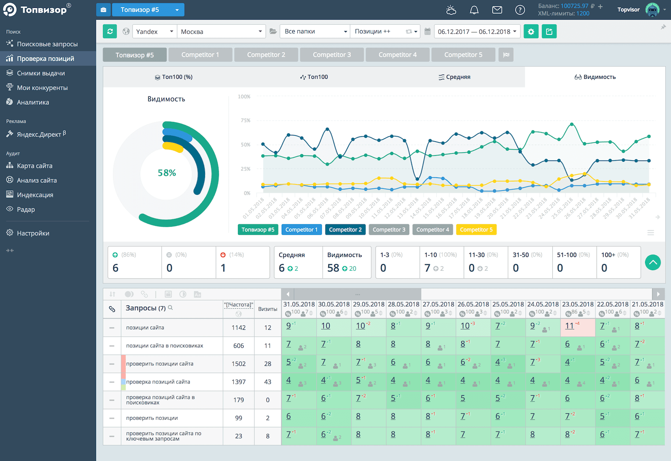The height and width of the screenshot is (461, 671).
Task: Switch to the Топ100 (%) chart tab
Action: point(174,77)
